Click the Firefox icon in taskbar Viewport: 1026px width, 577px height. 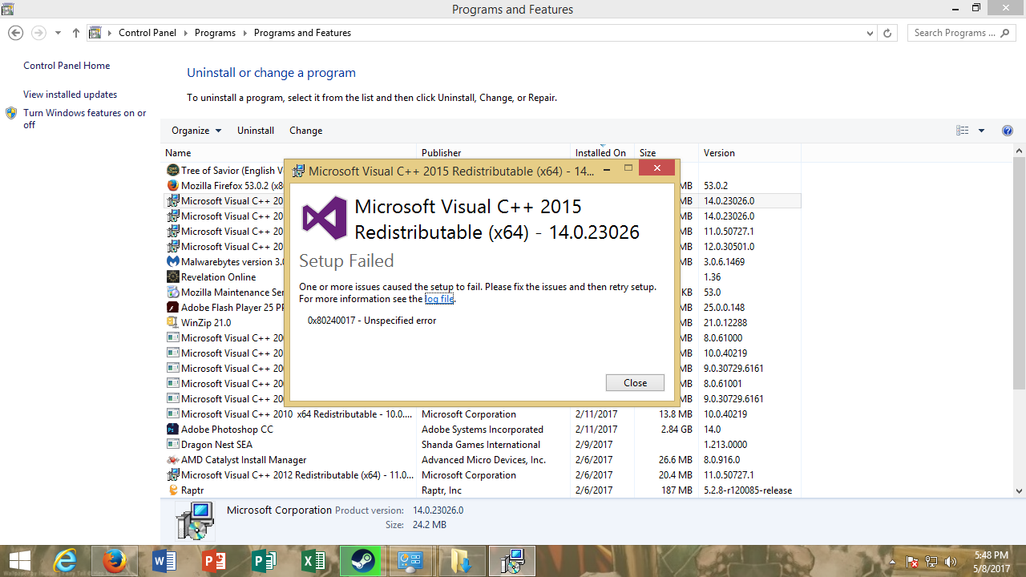(x=115, y=561)
